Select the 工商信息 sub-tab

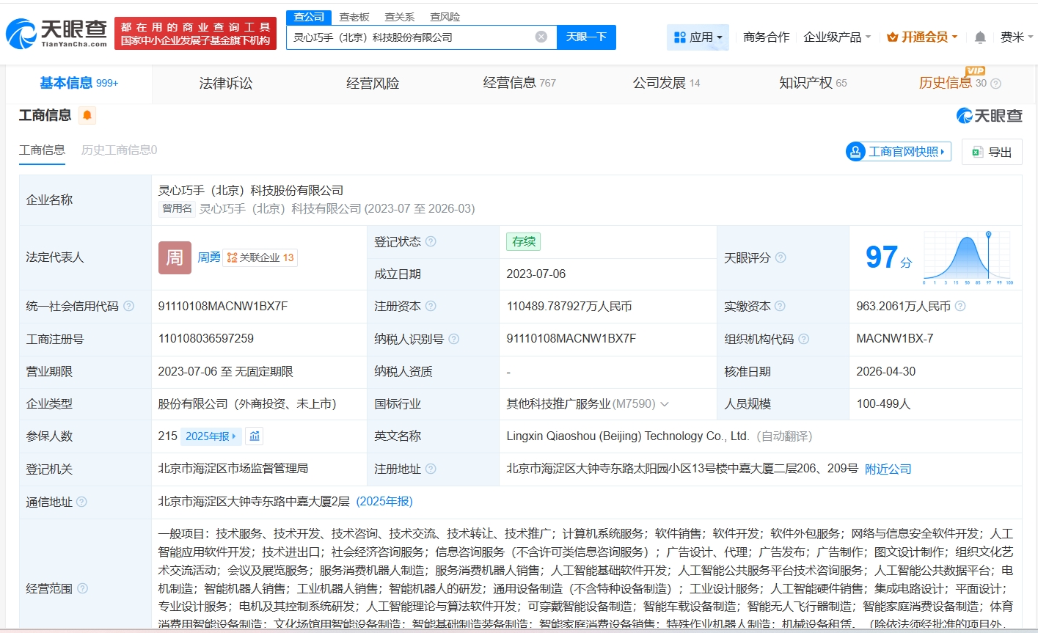pos(42,150)
